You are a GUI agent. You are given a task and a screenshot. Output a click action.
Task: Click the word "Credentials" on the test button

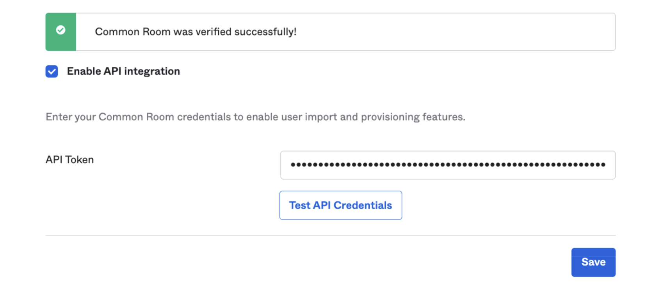(363, 205)
